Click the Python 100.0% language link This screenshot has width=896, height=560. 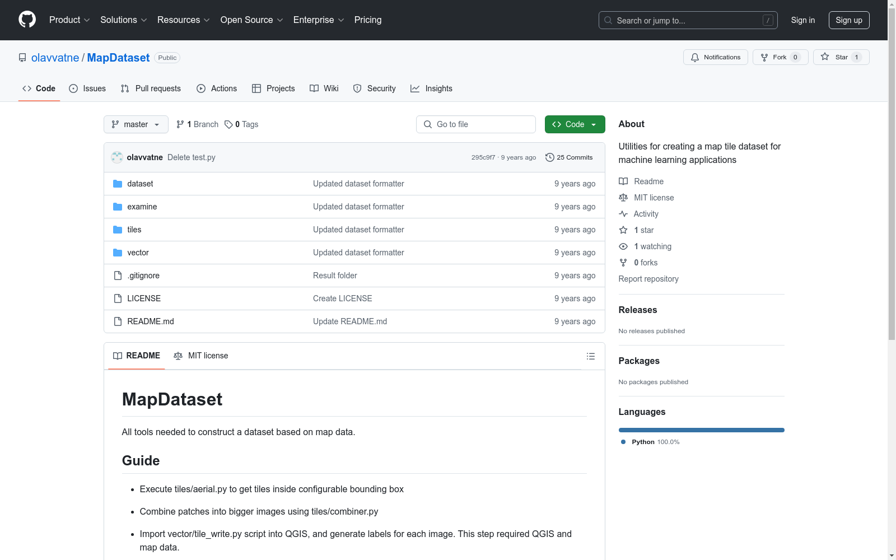650,442
